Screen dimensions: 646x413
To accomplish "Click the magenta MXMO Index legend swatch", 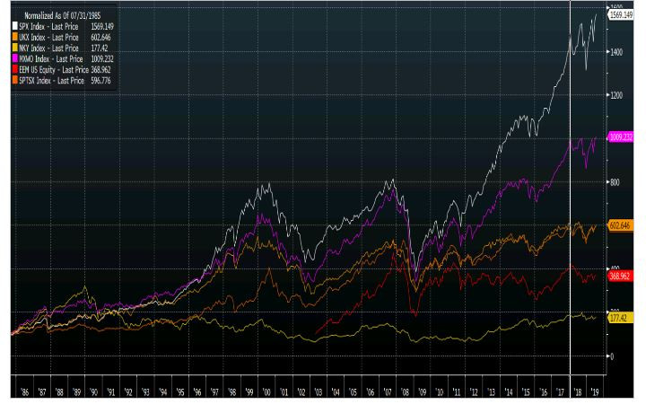I will pos(16,59).
